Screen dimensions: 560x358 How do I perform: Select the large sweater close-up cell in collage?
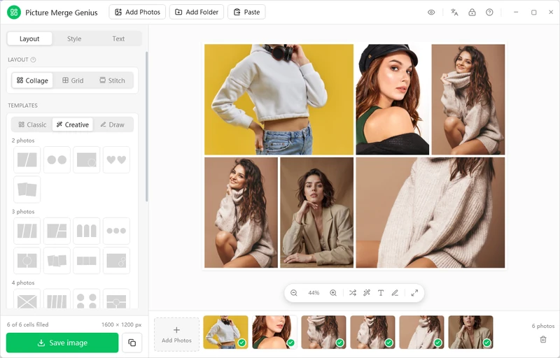(430, 213)
